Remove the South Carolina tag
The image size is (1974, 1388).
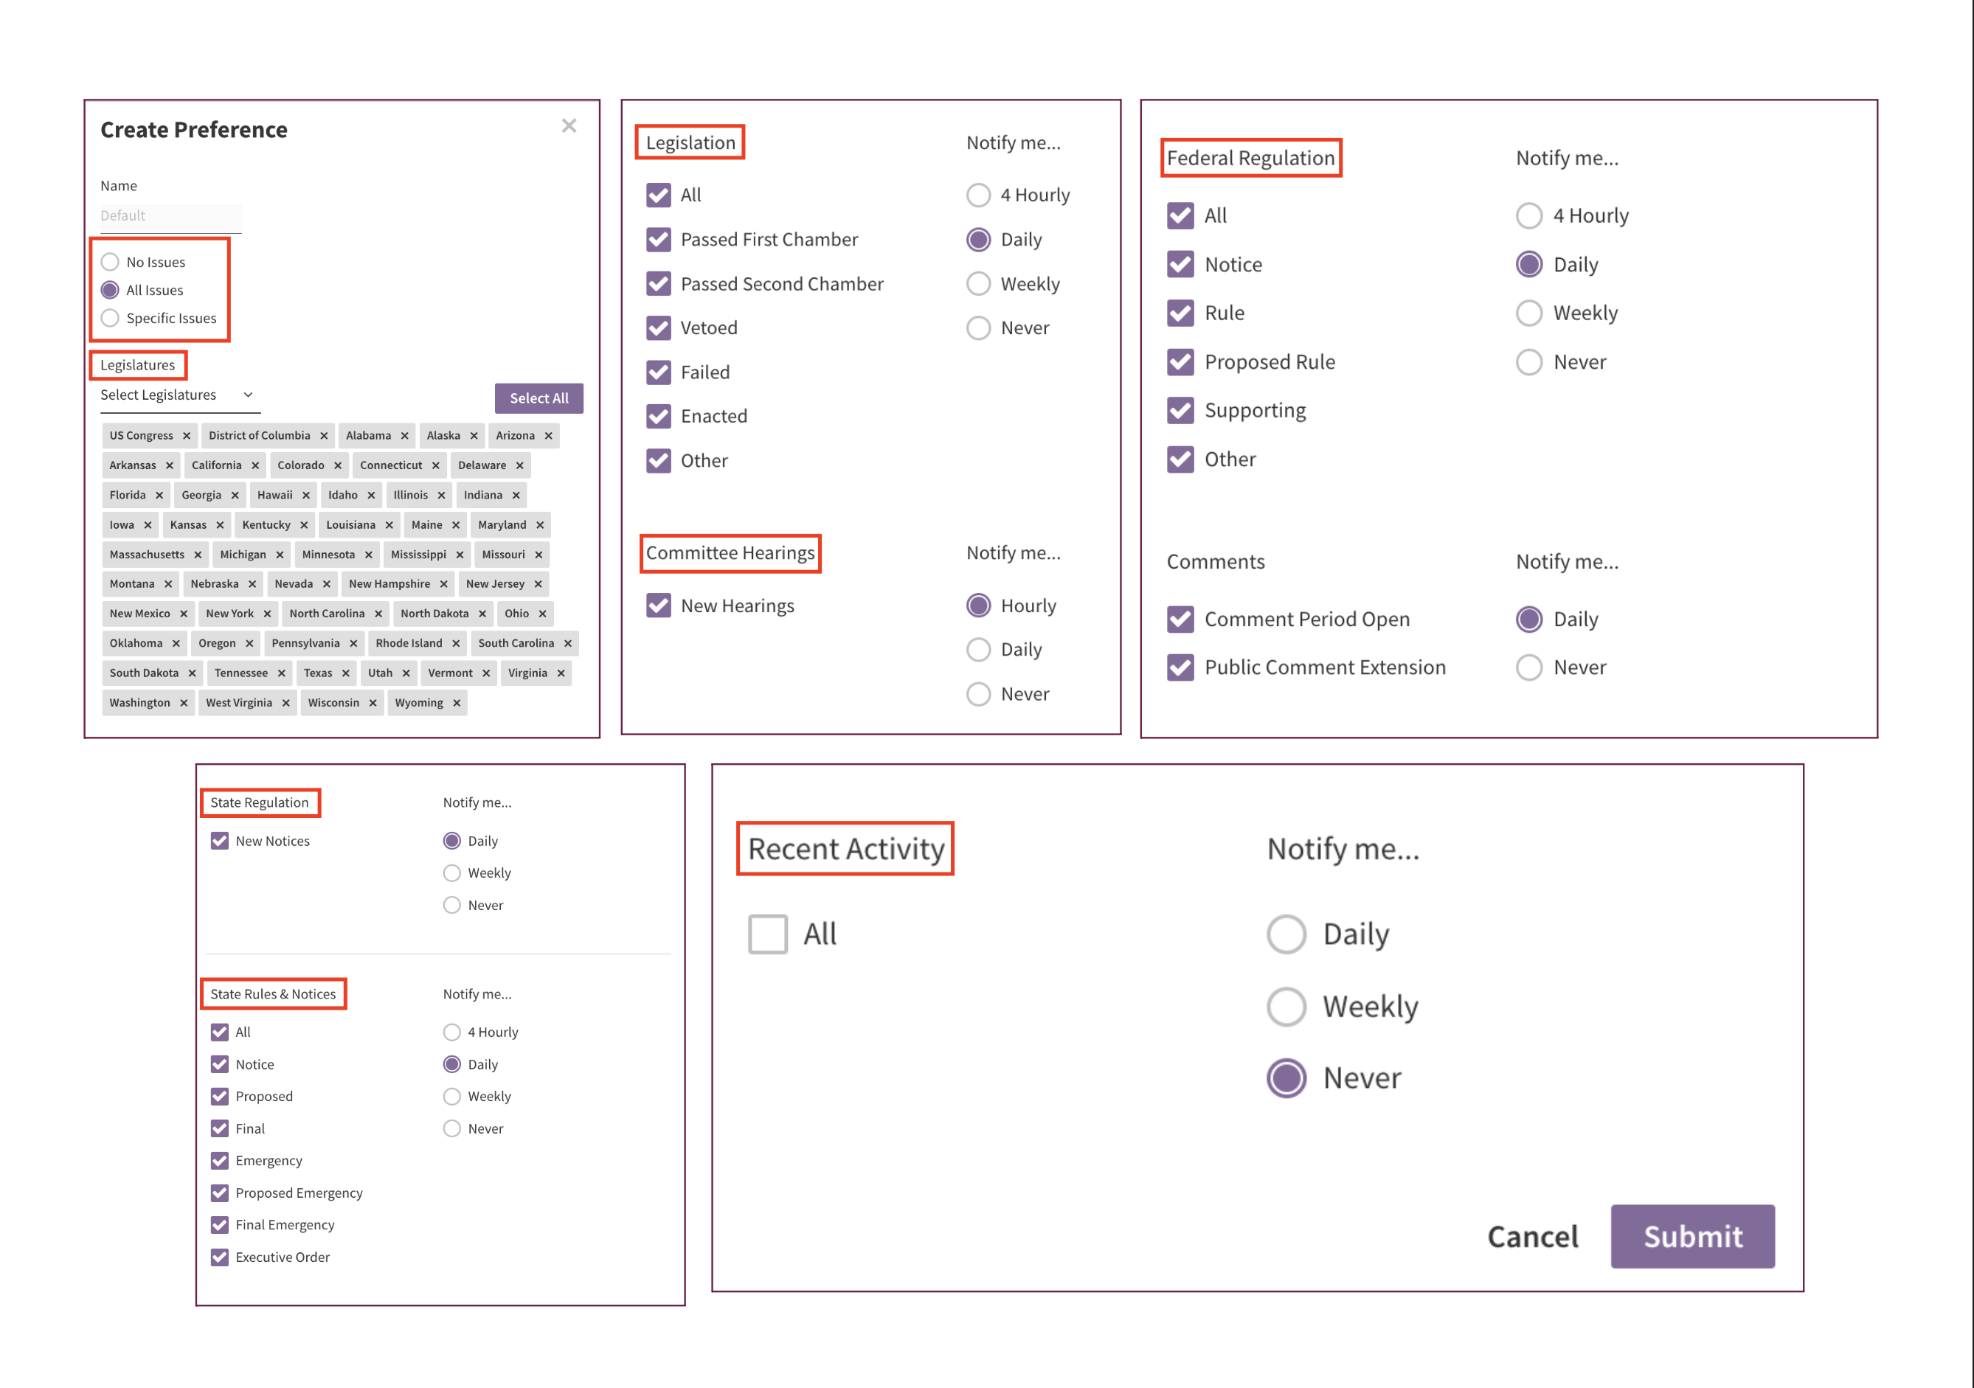point(567,643)
